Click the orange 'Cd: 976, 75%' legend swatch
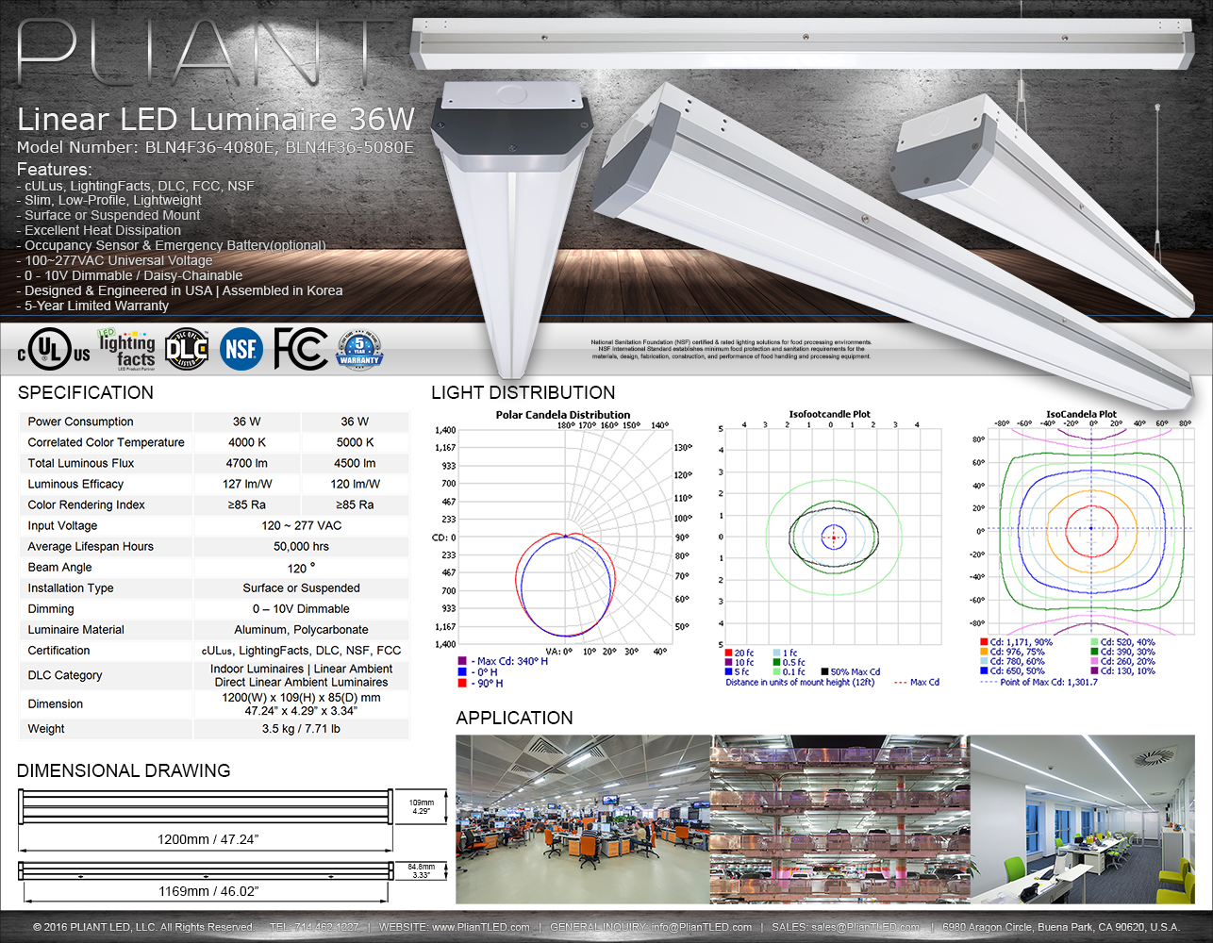Image resolution: width=1213 pixels, height=943 pixels. pyautogui.click(x=984, y=652)
